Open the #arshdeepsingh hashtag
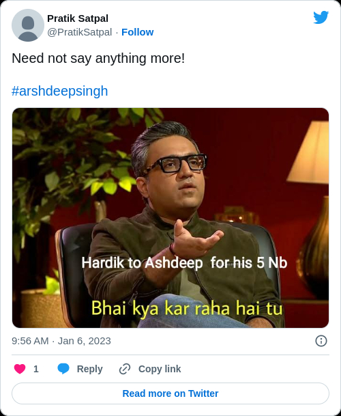 pos(60,91)
